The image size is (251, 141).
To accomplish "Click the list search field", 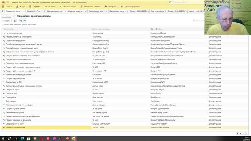I will 199,21.
